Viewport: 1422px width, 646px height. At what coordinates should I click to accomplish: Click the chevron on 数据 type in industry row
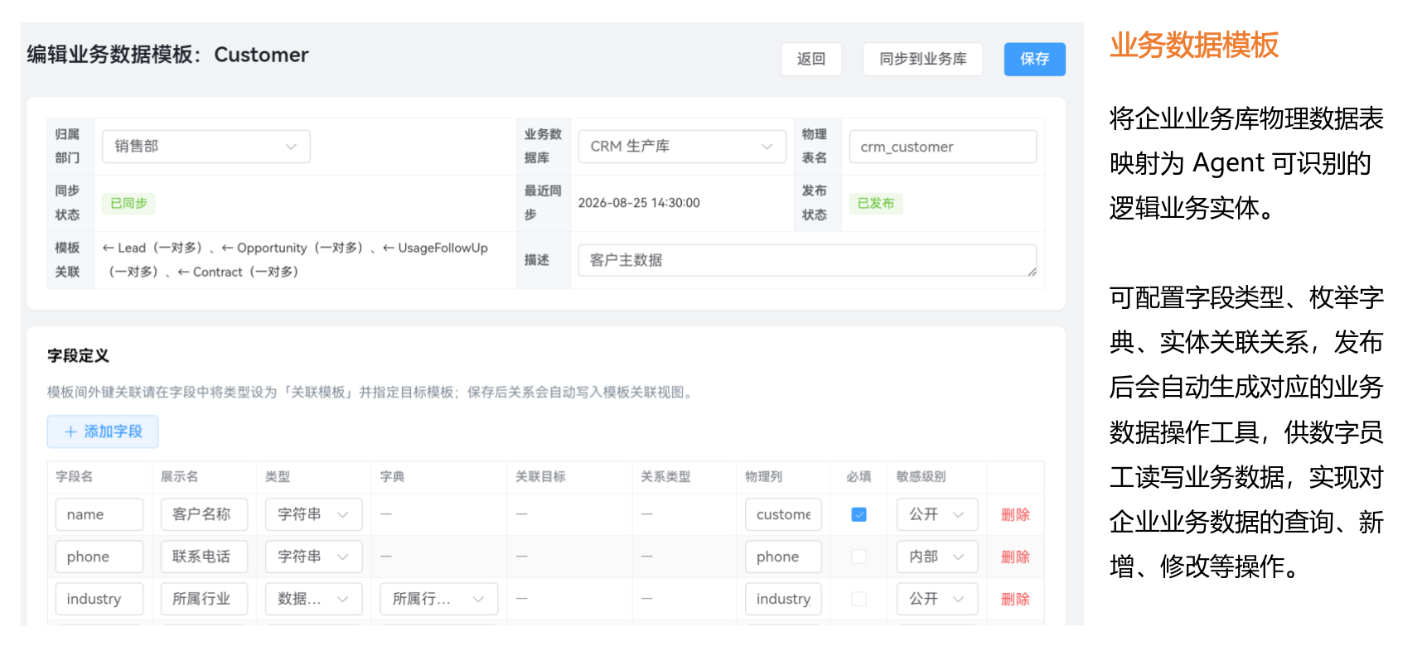point(343,599)
